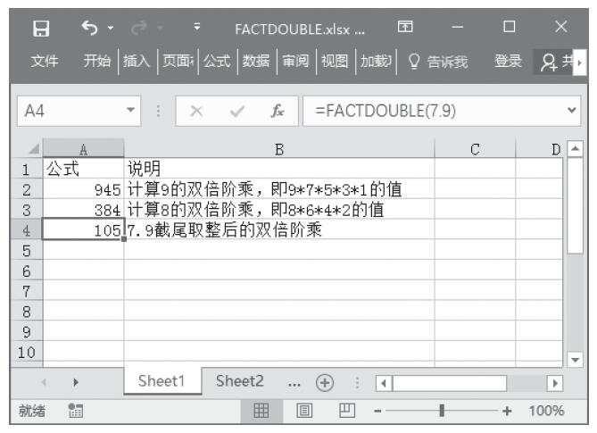Viewport: 597px width, 433px height.
Task: Switch to Sheet2 tab
Action: tap(240, 379)
